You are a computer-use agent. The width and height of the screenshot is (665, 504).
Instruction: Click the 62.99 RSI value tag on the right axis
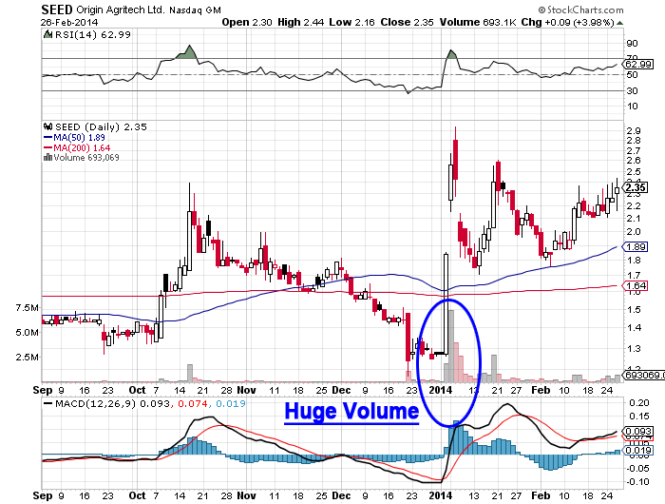[638, 65]
